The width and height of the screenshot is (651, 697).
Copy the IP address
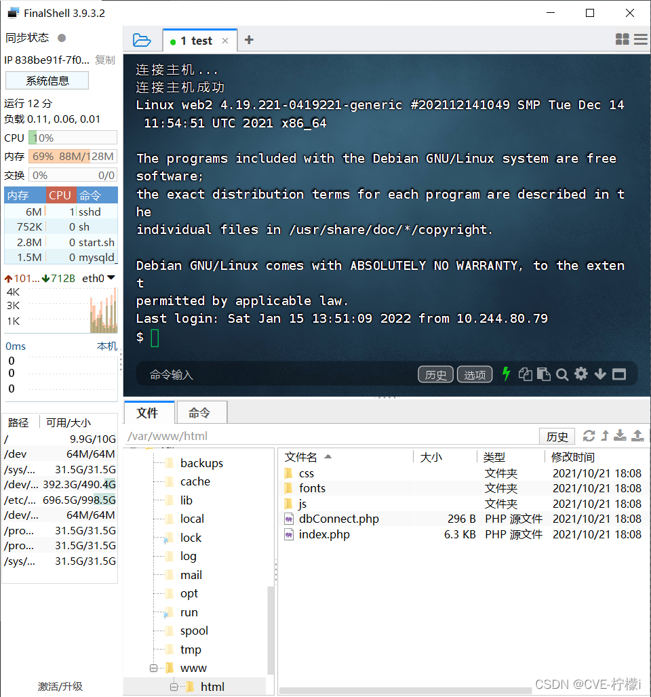point(105,60)
